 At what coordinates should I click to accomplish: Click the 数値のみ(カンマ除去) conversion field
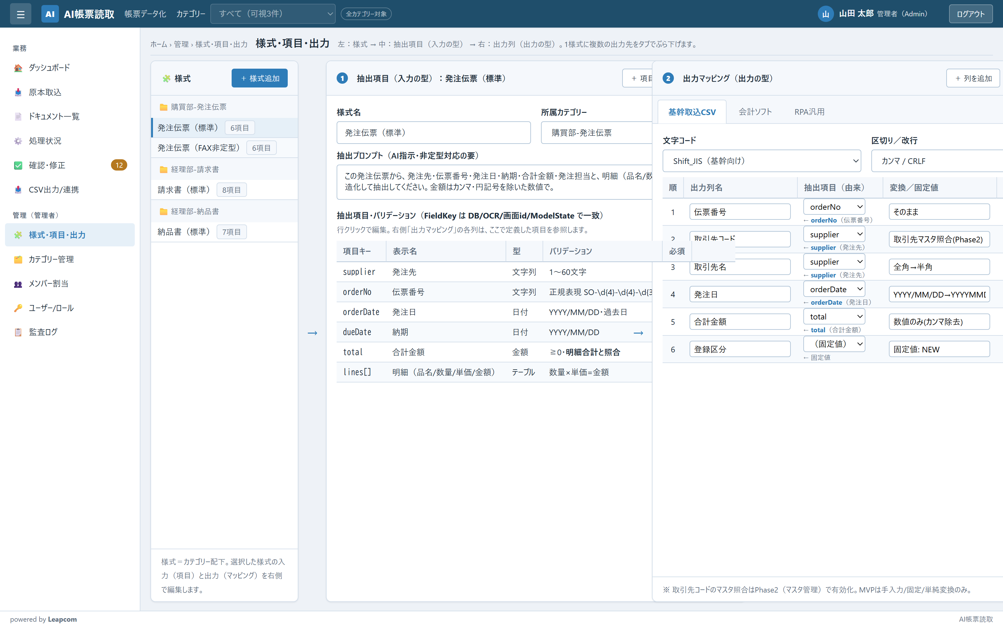tap(939, 322)
